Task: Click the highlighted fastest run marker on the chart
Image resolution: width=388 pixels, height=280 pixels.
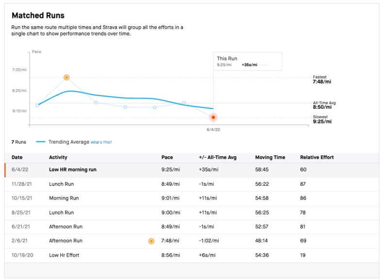Action: pos(66,77)
